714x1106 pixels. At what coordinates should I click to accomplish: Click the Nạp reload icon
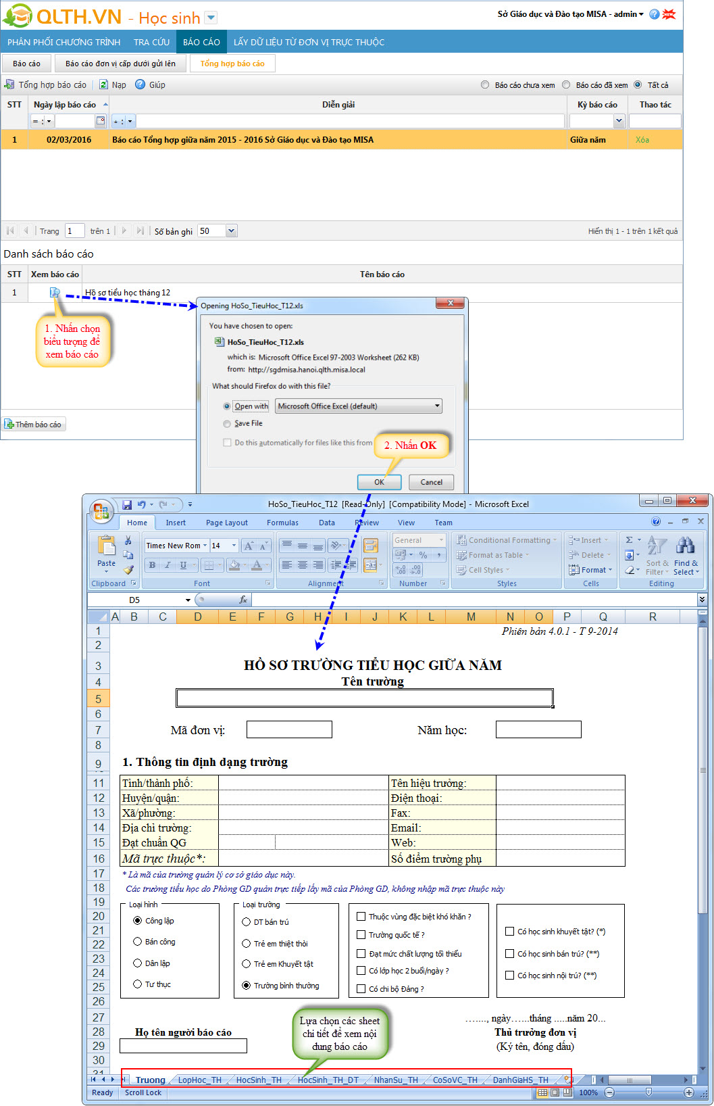click(104, 85)
